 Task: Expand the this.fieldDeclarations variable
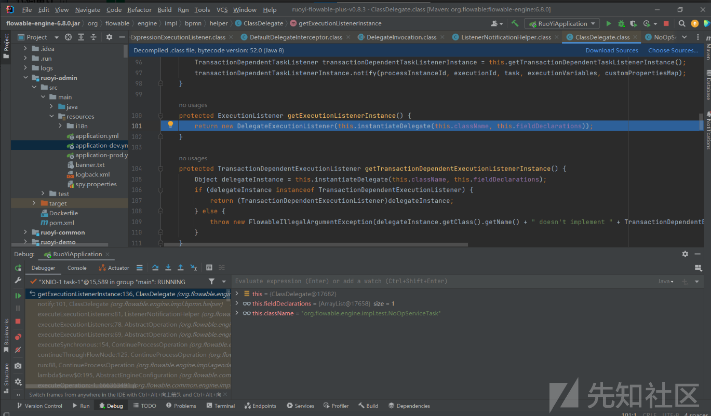237,303
